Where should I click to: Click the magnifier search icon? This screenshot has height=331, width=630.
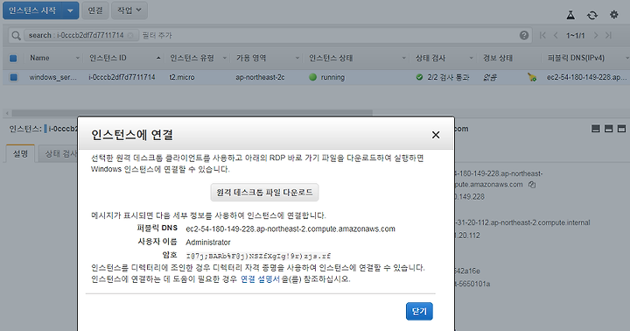(16, 35)
